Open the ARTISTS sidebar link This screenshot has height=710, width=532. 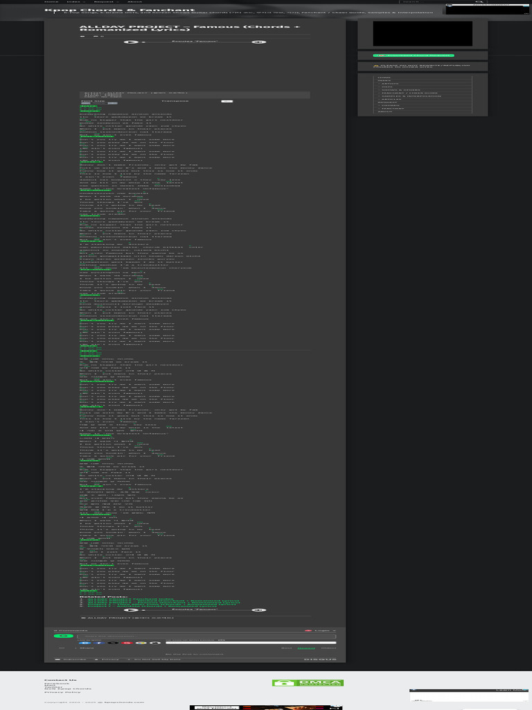[x=389, y=84]
